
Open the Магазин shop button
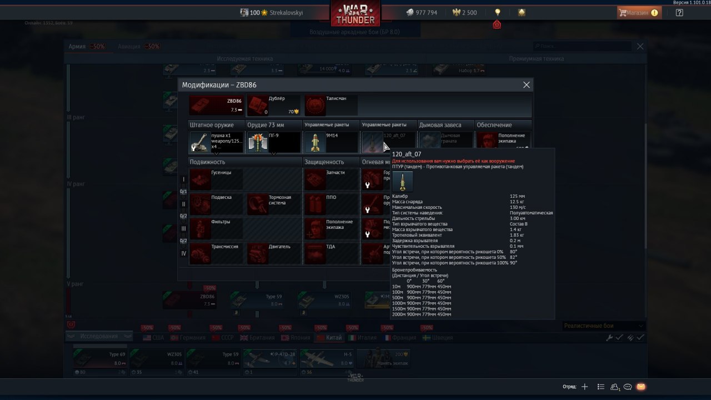pyautogui.click(x=639, y=12)
